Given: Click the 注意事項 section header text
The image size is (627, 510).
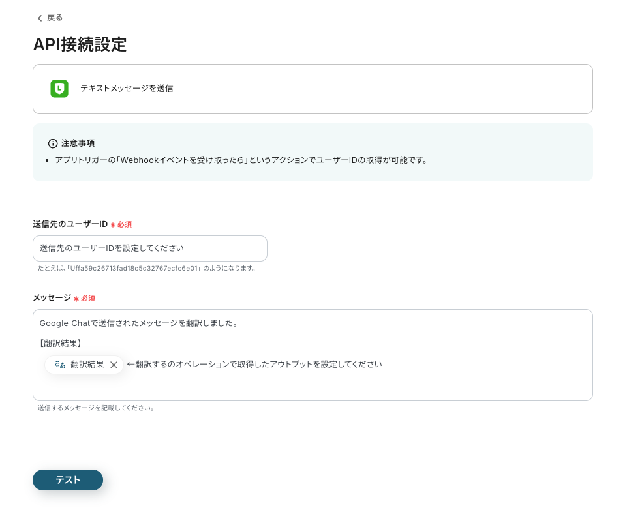Looking at the screenshot, I should pyautogui.click(x=78, y=143).
